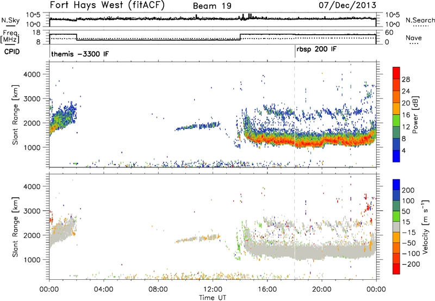Click the red segment of the Power color bar

click(396, 73)
